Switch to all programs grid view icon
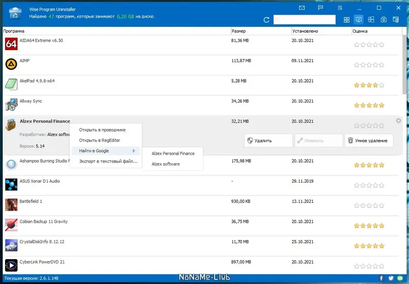The image size is (409, 284). [347, 20]
